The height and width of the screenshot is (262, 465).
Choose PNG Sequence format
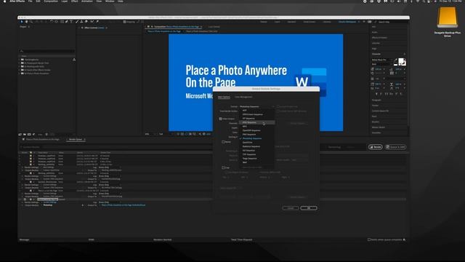pos(256,134)
